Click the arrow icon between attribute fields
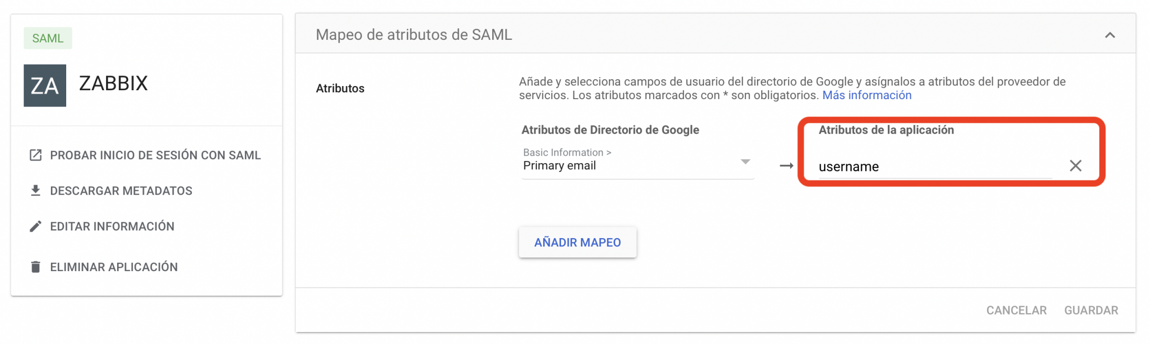 click(786, 166)
